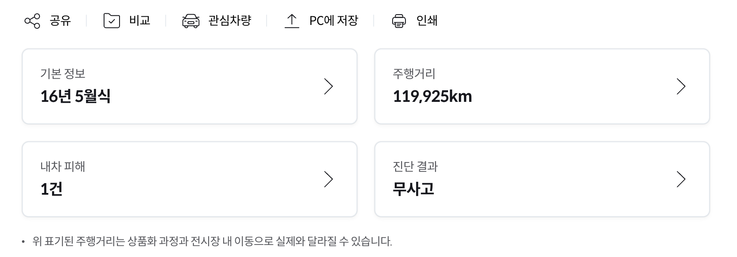Select the 공유 text label

[60, 21]
